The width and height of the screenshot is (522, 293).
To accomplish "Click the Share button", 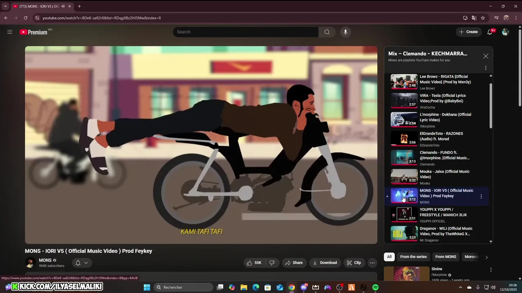I will click(x=294, y=263).
